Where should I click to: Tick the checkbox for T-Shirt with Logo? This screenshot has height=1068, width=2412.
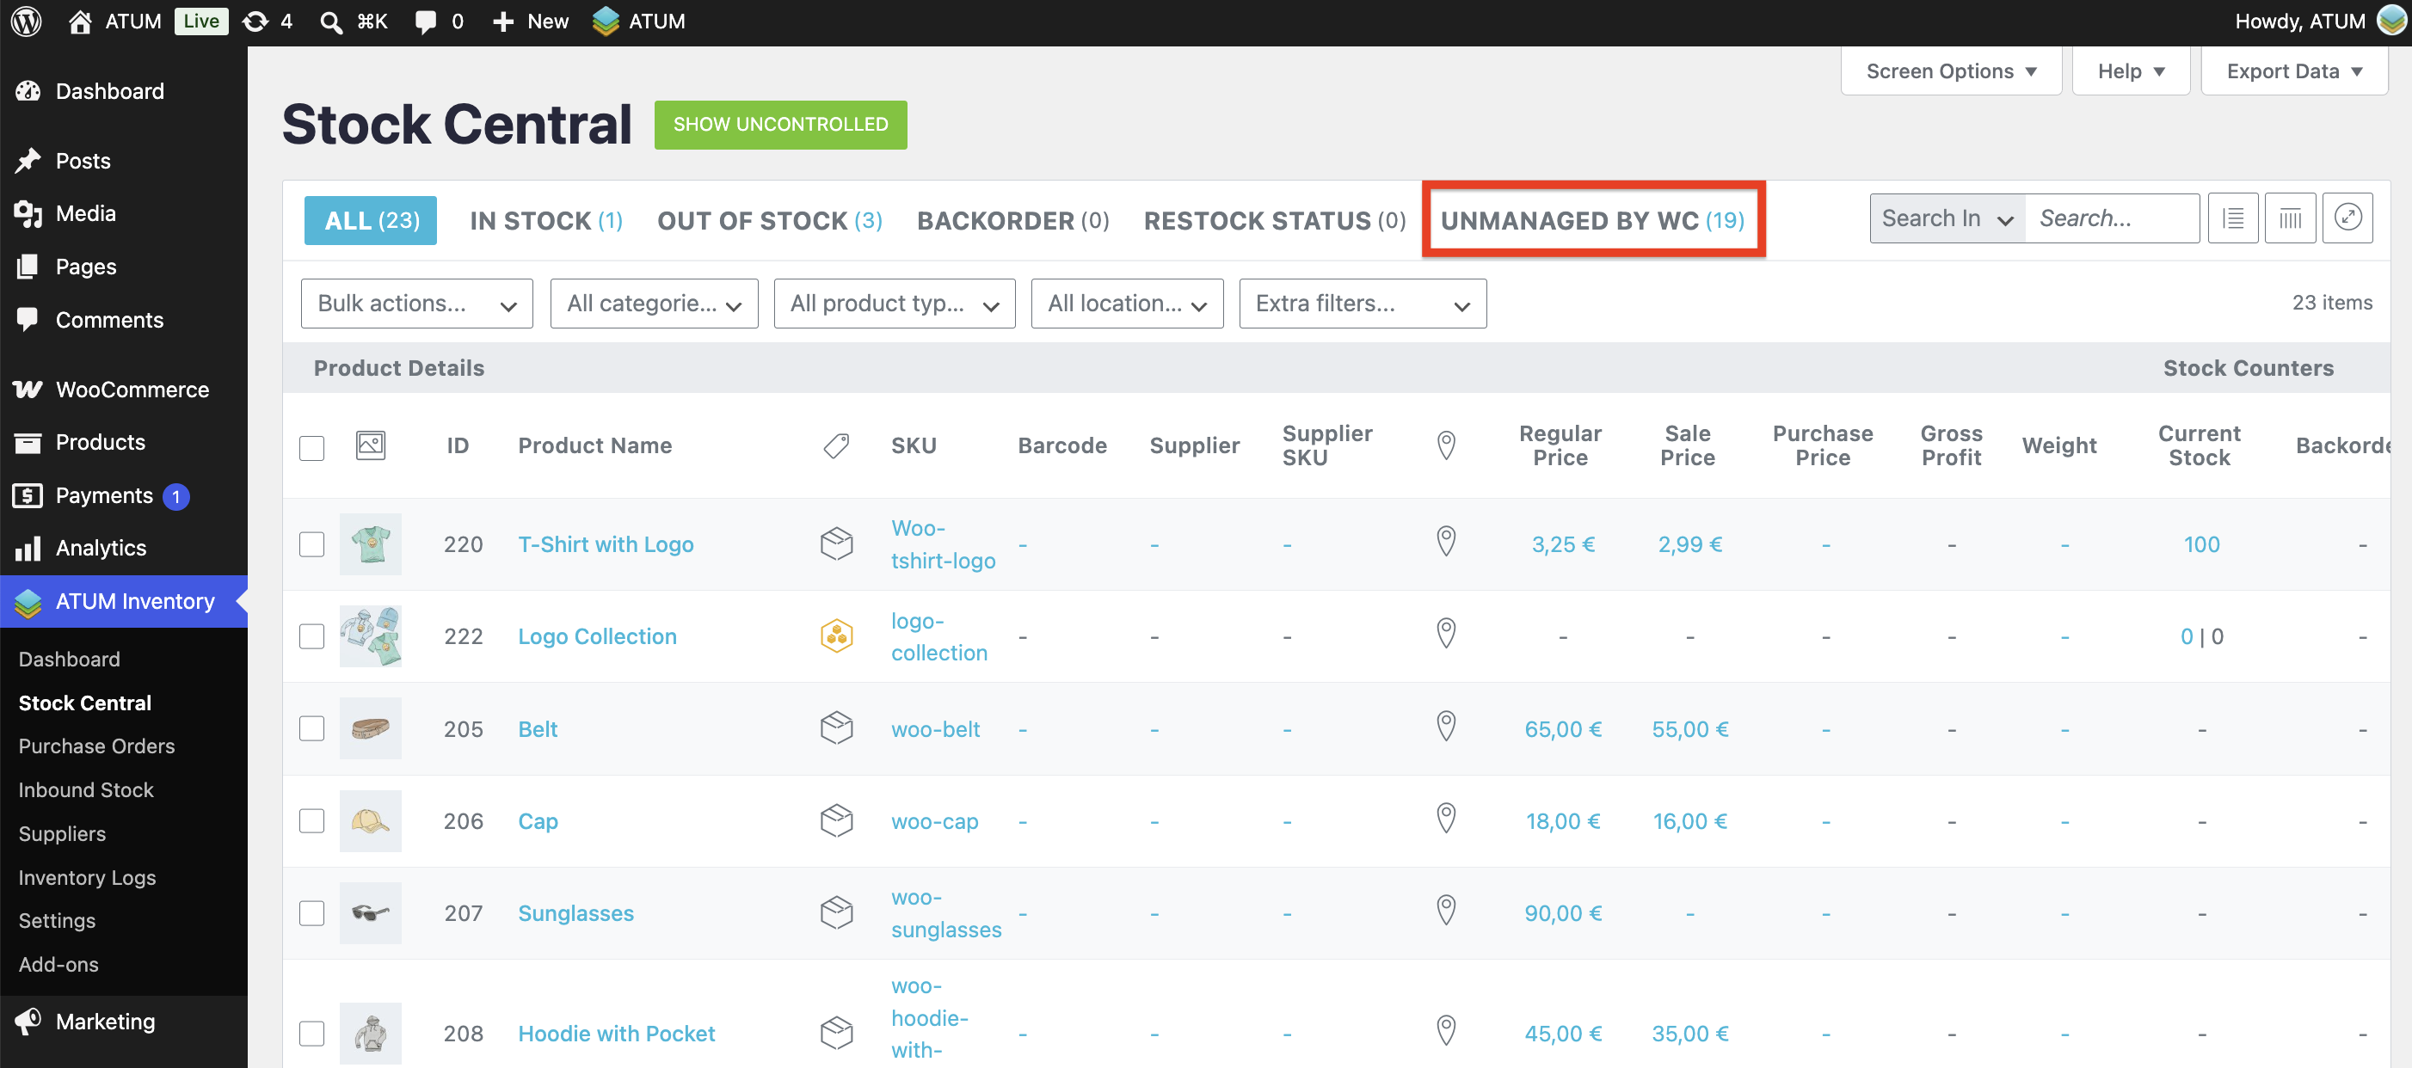point(311,543)
